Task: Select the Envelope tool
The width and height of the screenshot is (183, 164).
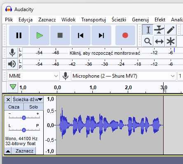Action: tap(159, 30)
